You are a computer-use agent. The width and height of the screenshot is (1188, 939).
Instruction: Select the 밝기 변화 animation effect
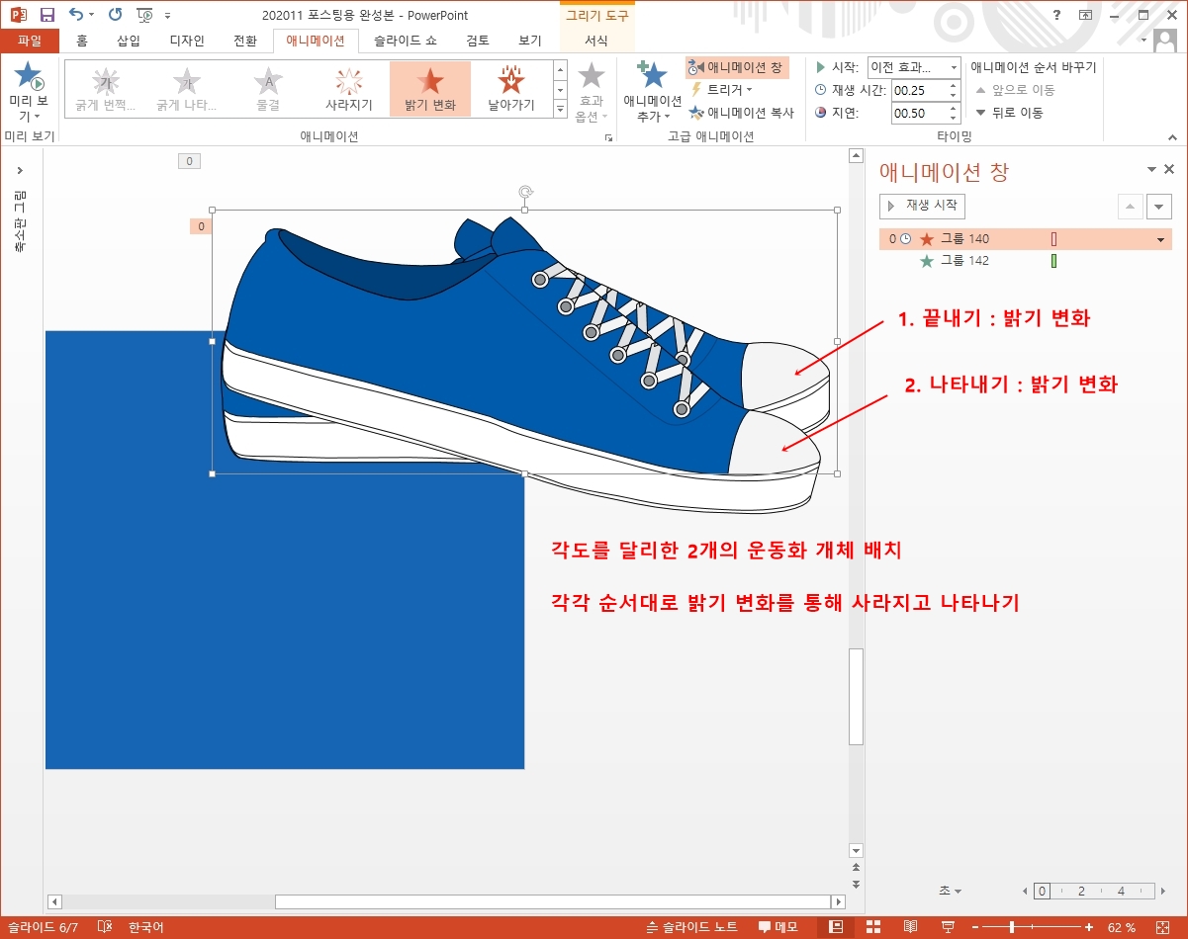(430, 89)
